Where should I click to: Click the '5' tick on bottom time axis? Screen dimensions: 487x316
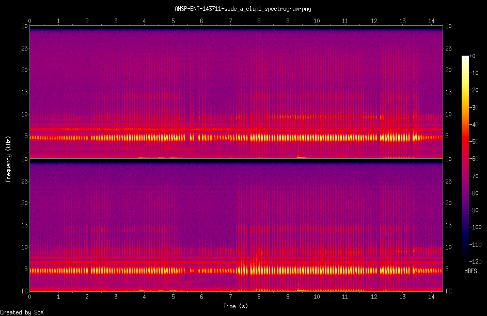(x=173, y=297)
